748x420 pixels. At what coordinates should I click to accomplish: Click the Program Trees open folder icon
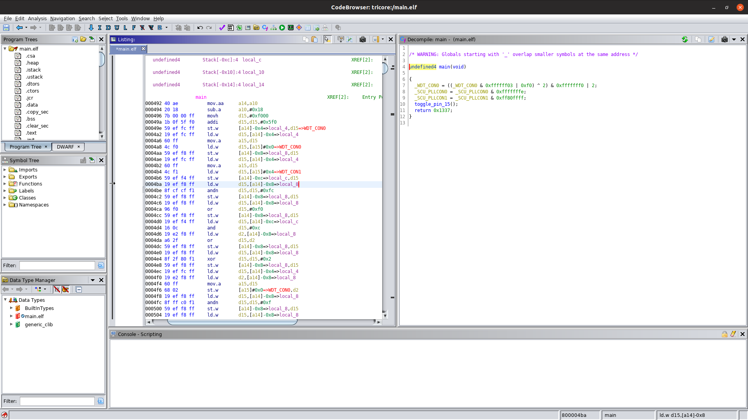pyautogui.click(x=83, y=39)
